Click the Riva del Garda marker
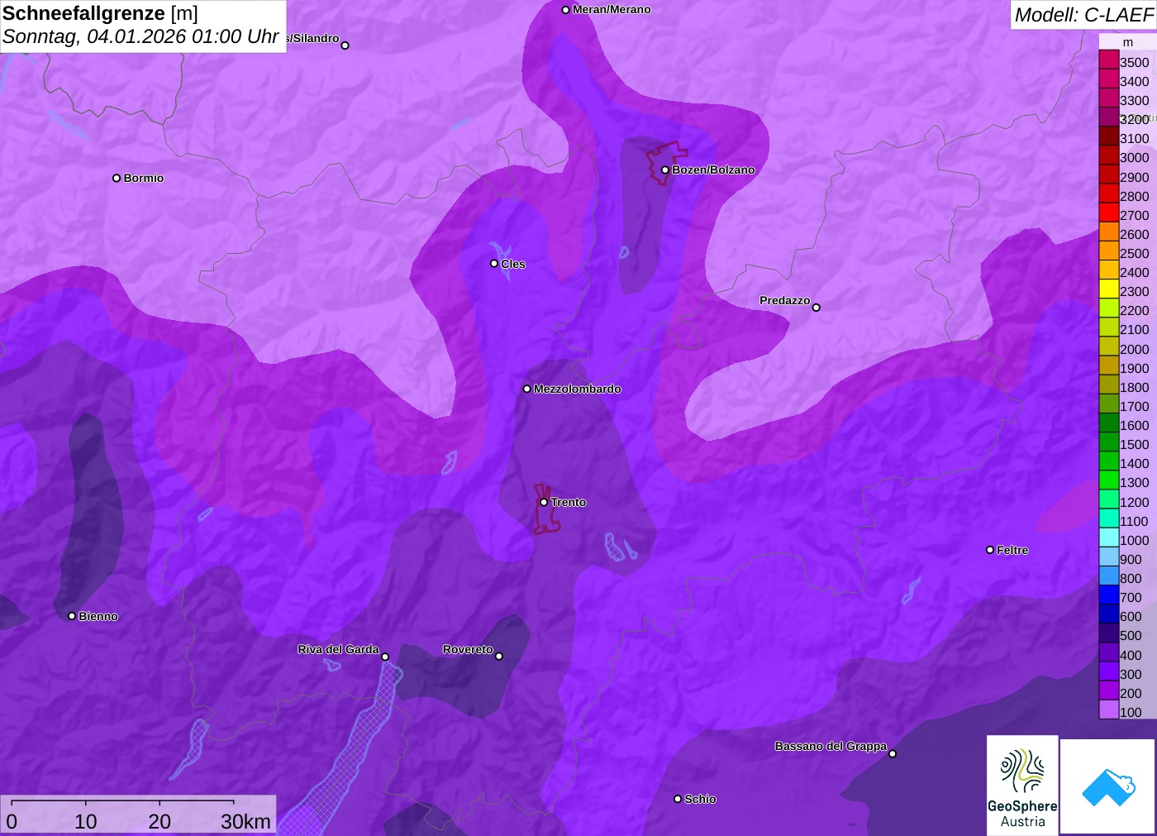This screenshot has width=1157, height=836. coord(384,657)
